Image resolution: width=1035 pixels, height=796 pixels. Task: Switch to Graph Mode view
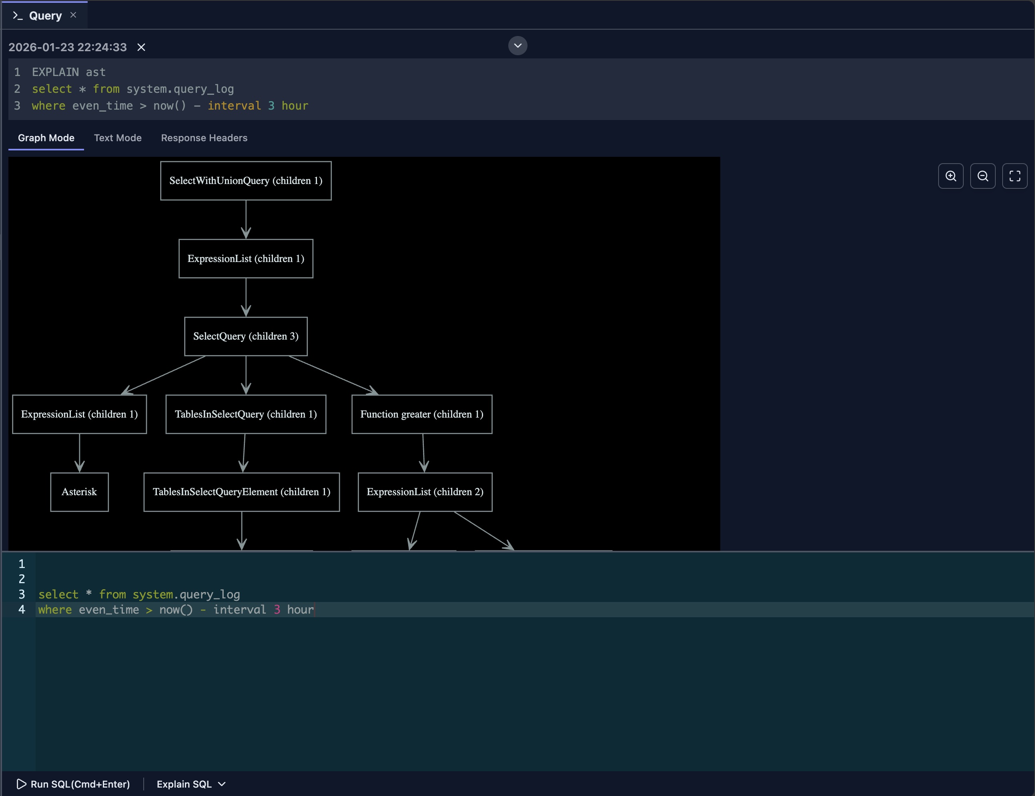click(x=46, y=138)
